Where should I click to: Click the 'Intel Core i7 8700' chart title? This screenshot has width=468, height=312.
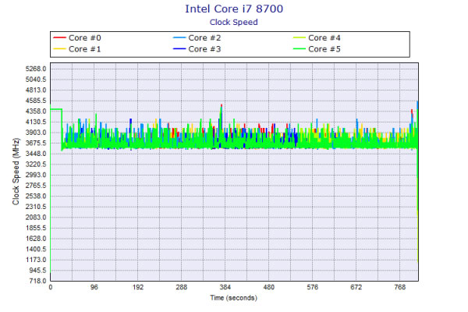pos(234,9)
